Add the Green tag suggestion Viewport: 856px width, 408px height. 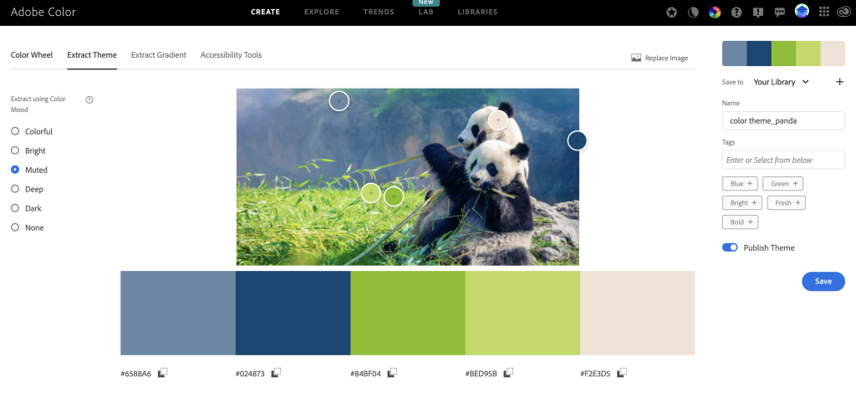pyautogui.click(x=782, y=184)
